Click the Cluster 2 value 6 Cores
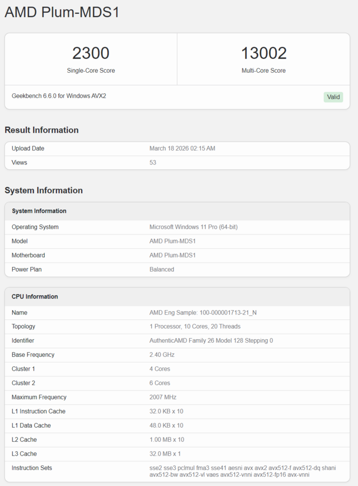This screenshot has height=486, width=358. click(160, 383)
